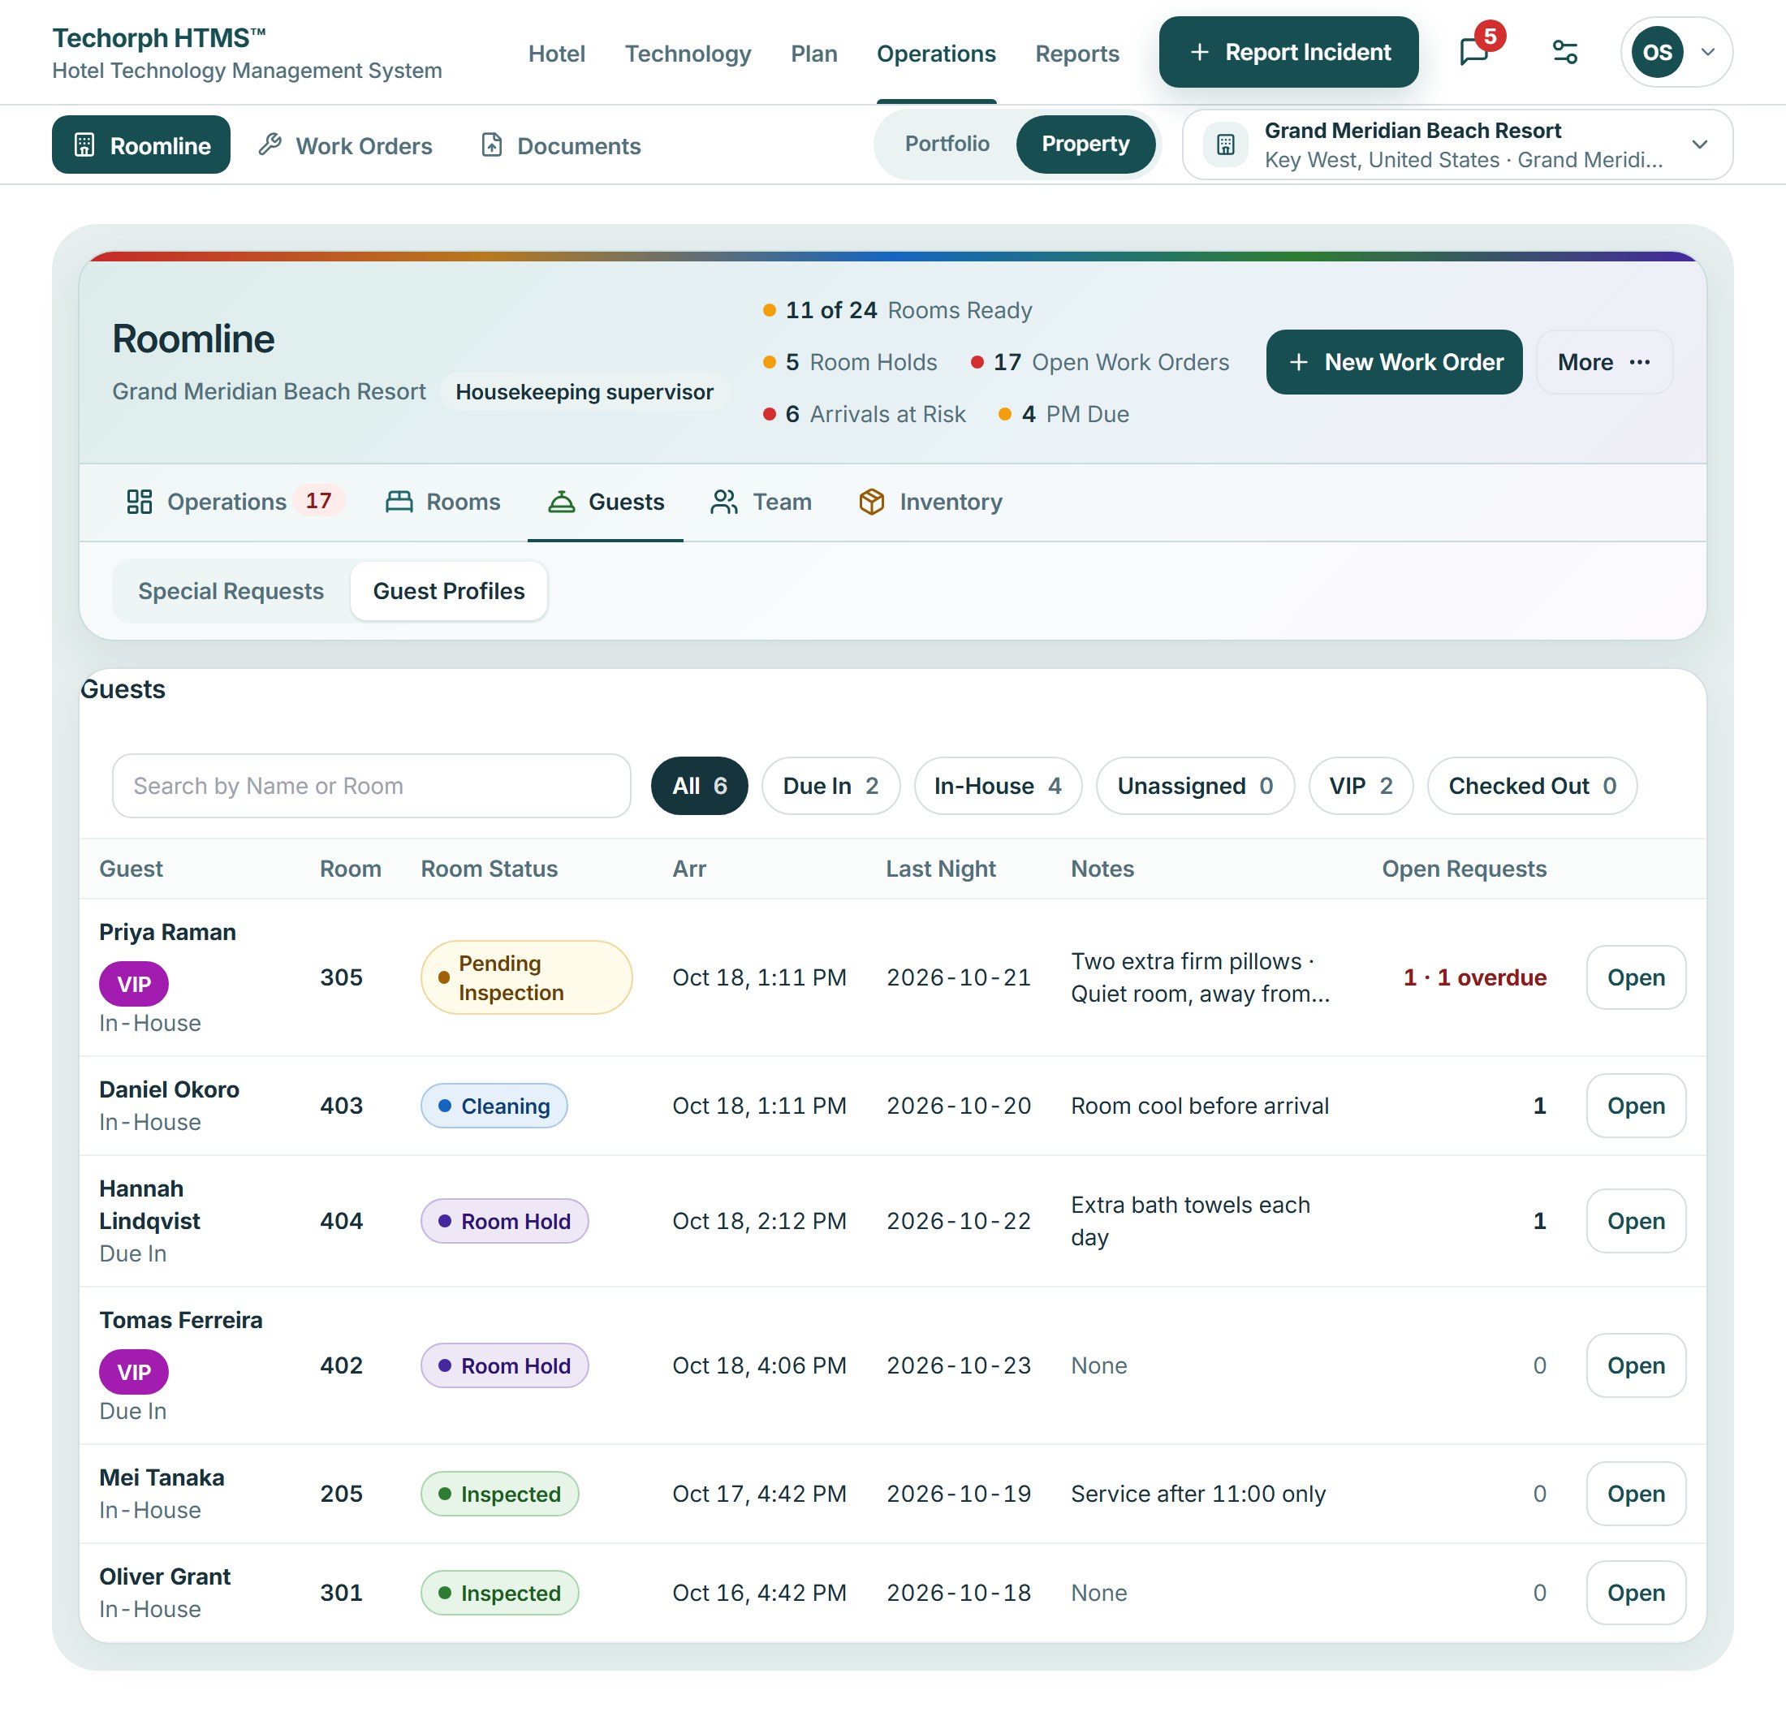Click the Cleaning status badge for room 403
Image resolution: width=1786 pixels, height=1721 pixels.
pos(494,1105)
